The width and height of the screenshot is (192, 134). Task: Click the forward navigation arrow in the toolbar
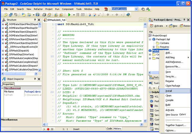pyautogui.click(x=117, y=15)
